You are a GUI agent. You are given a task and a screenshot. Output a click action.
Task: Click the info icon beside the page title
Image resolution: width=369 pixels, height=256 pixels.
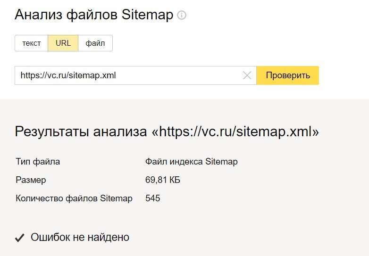pyautogui.click(x=182, y=15)
